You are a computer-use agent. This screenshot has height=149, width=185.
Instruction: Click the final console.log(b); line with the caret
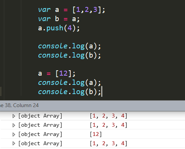click(x=70, y=92)
